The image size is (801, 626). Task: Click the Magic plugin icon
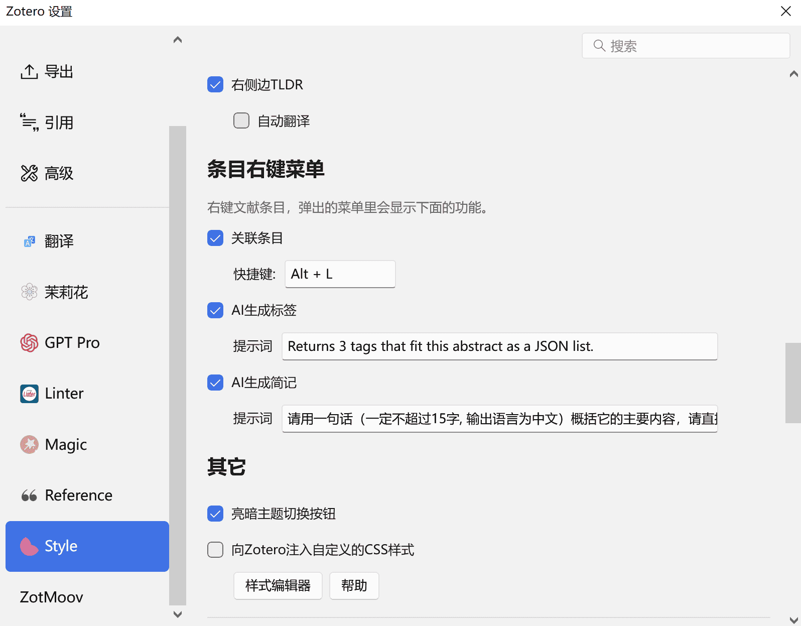29,444
